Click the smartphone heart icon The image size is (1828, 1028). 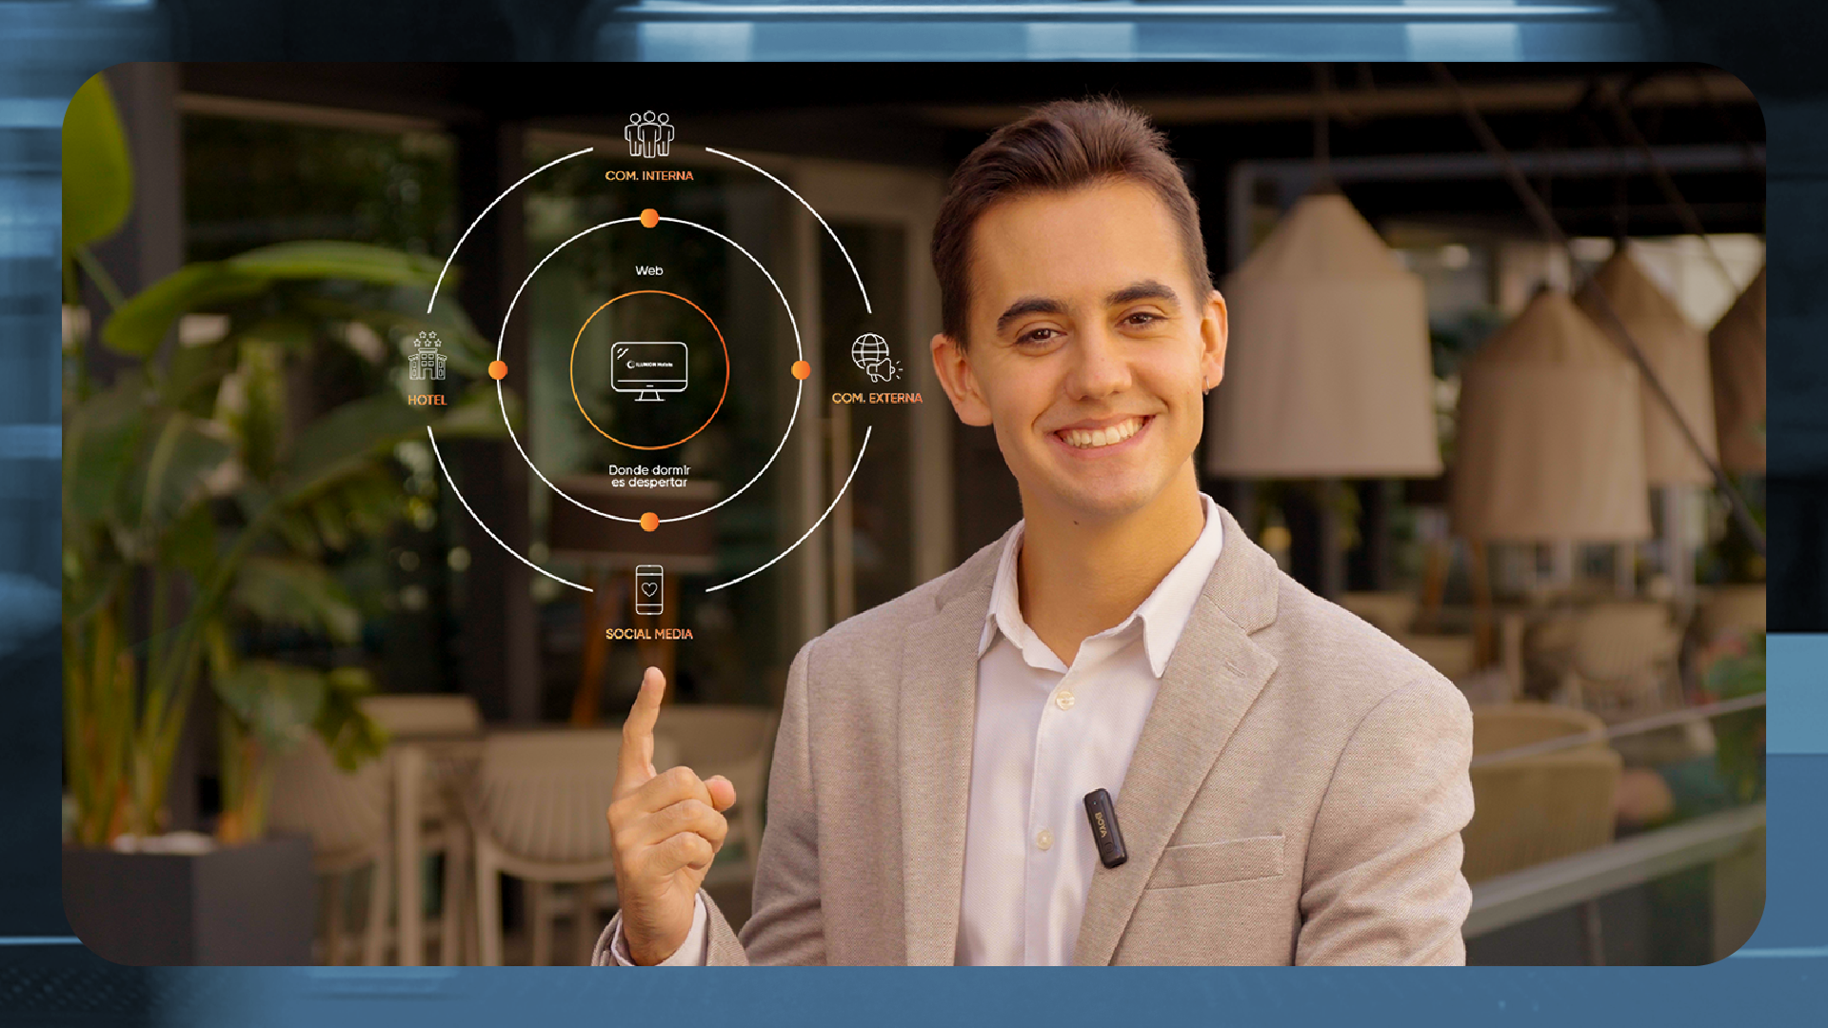(x=649, y=590)
